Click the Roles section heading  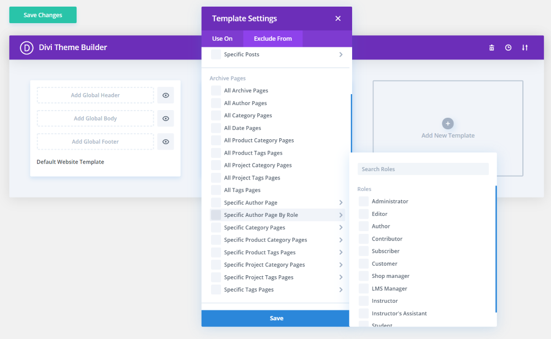(364, 189)
